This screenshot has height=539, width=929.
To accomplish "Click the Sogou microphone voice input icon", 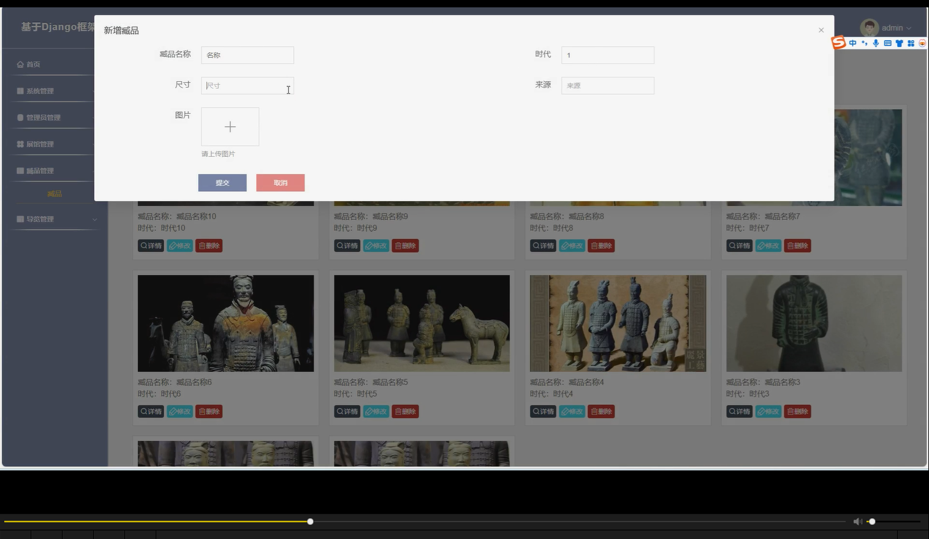I will tap(876, 43).
